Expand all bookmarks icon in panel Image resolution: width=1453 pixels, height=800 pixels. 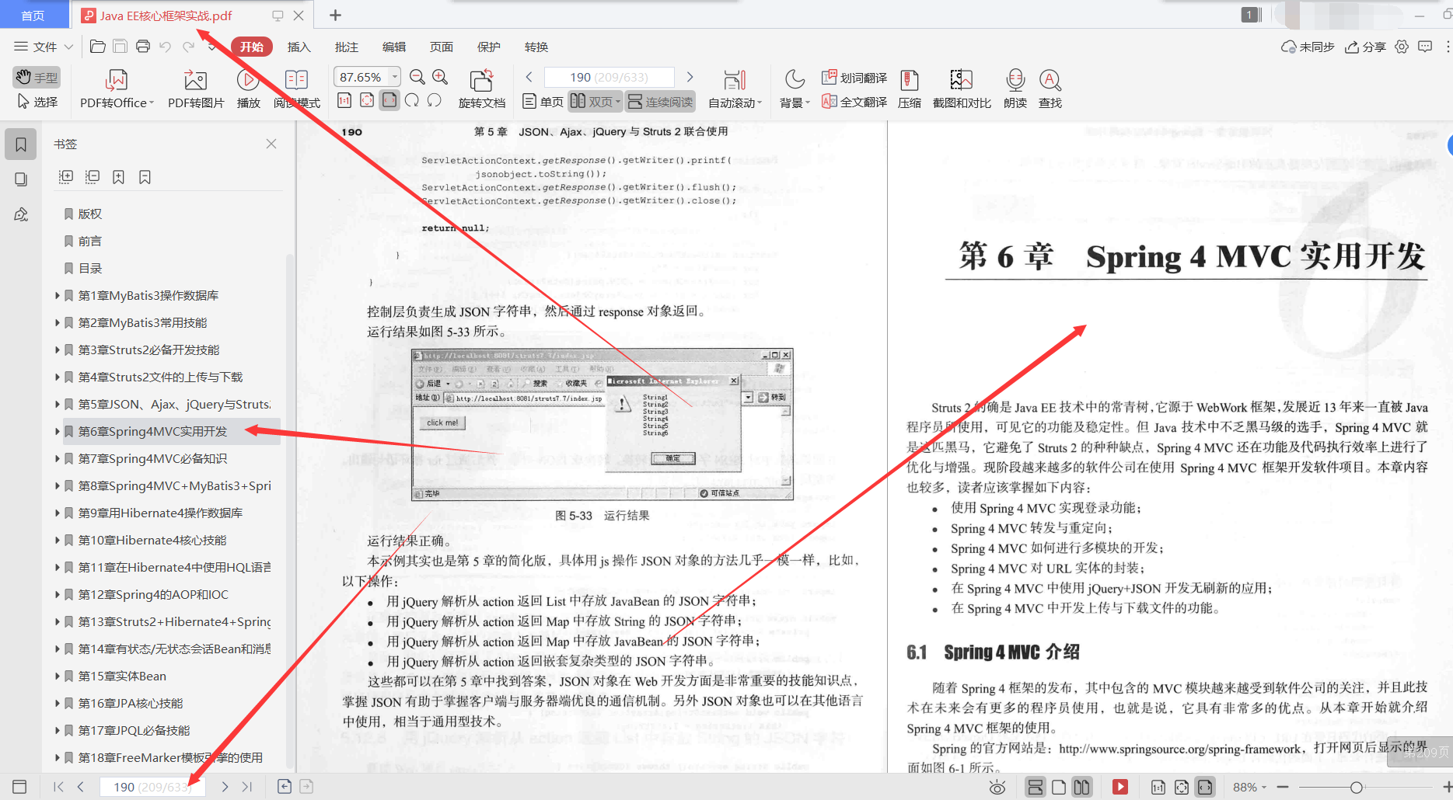[x=66, y=177]
